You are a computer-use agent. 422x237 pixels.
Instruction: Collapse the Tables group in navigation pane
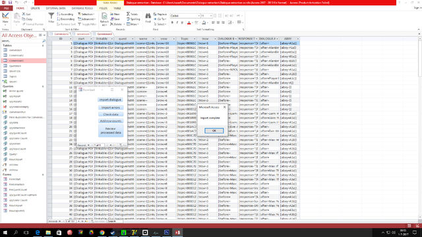(x=43, y=45)
